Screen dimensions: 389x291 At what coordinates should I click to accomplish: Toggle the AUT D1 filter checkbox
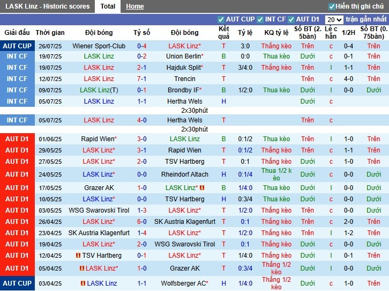[x=291, y=19]
